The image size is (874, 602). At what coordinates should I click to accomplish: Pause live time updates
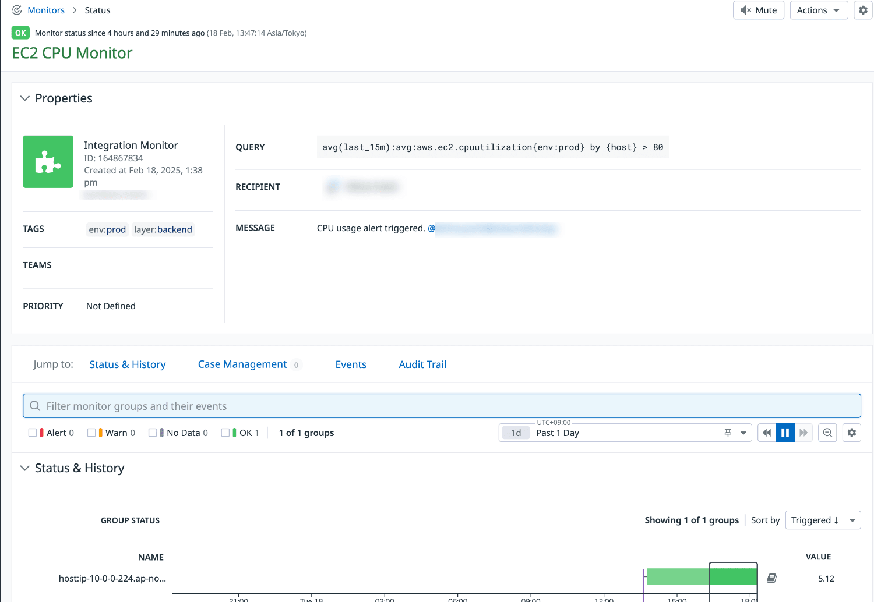point(785,433)
